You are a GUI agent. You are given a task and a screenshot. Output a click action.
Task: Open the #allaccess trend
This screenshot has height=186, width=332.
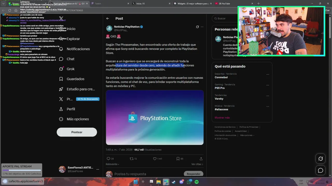tap(221, 109)
